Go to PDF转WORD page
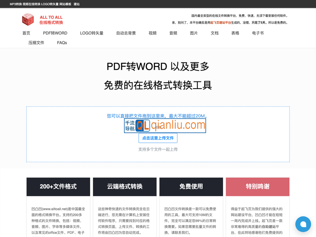 click(55, 33)
